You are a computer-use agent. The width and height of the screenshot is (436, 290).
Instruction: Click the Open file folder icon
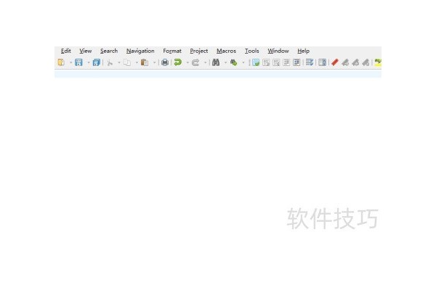coord(61,62)
